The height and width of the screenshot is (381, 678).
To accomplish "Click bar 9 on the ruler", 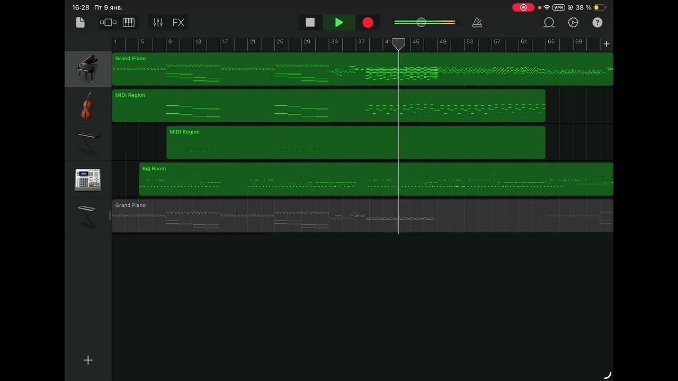I will pos(169,42).
